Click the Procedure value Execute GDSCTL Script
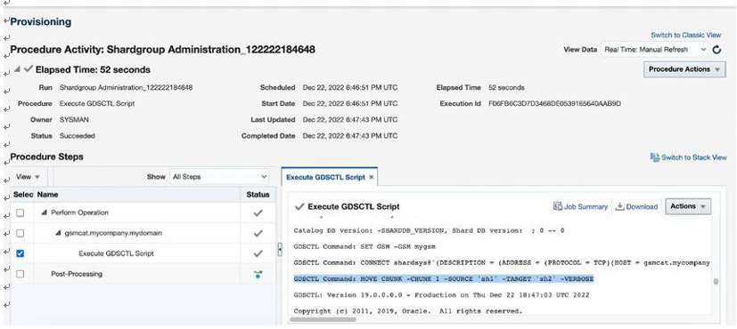 97,103
